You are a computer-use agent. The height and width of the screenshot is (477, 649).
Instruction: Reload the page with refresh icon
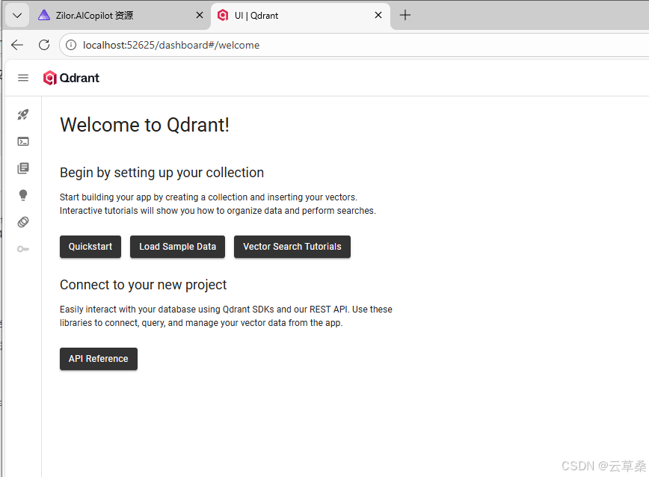[44, 45]
